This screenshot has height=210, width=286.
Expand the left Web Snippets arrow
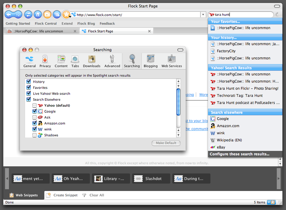tap(7, 179)
